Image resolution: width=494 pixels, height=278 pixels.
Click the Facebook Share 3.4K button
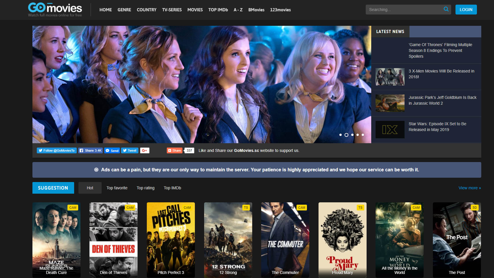(90, 150)
